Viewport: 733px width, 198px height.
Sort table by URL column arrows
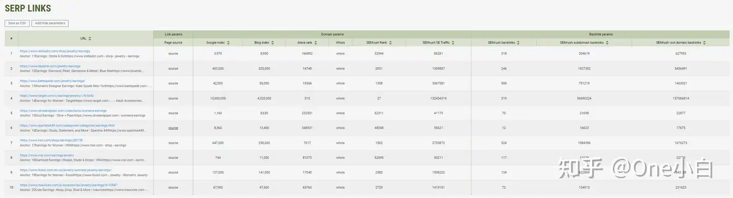click(90, 38)
